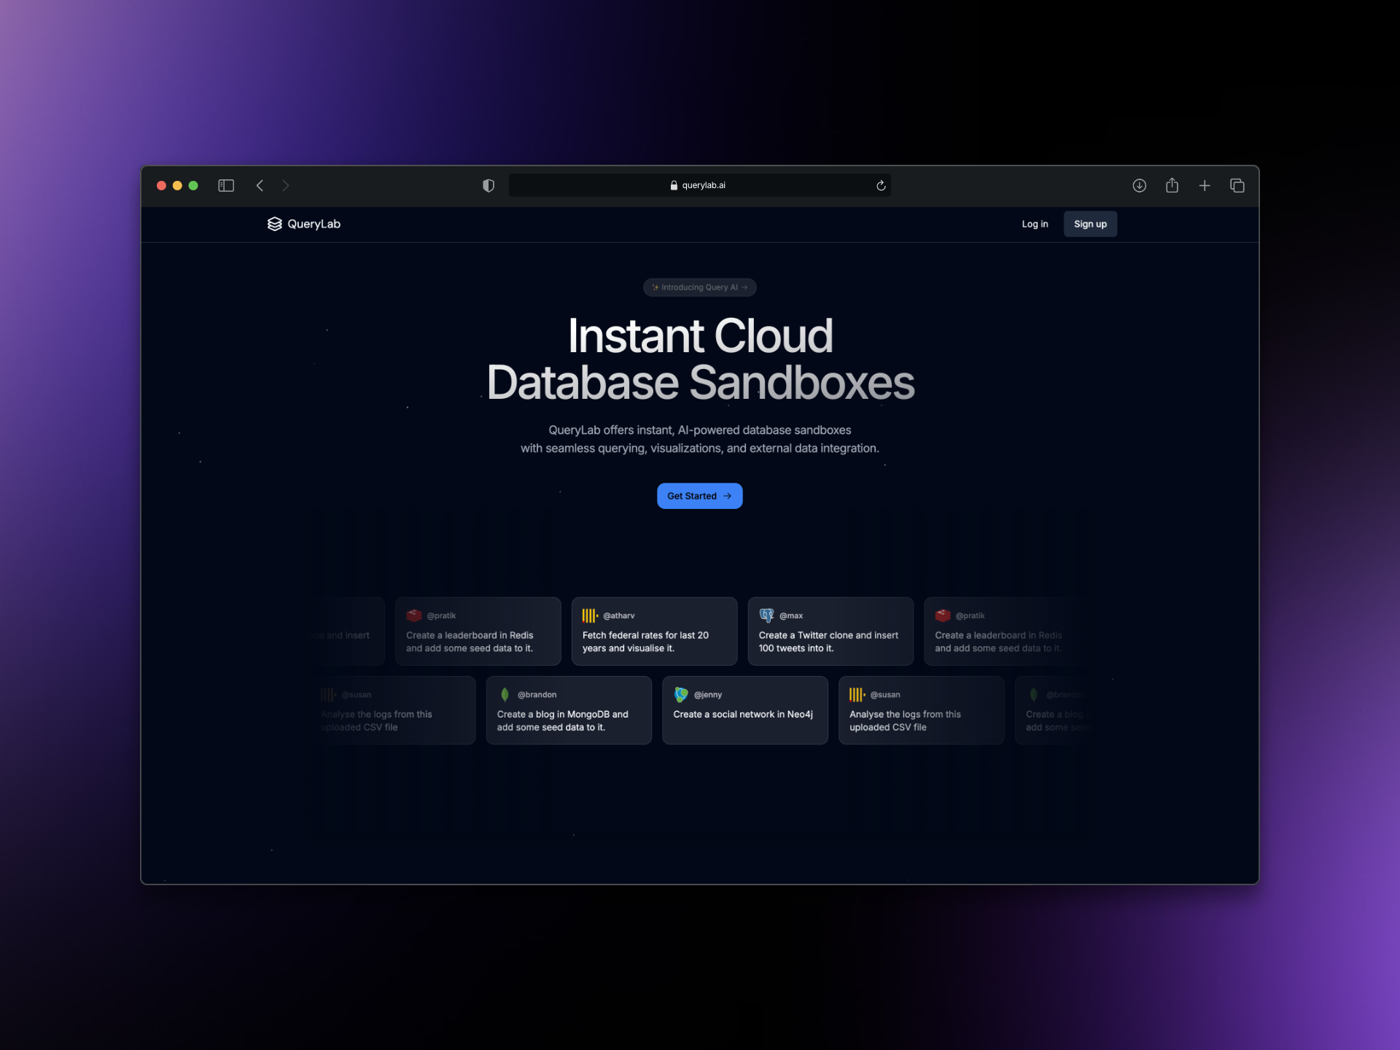Open the privacy shield icon
Image resolution: width=1400 pixels, height=1050 pixels.
(x=489, y=186)
